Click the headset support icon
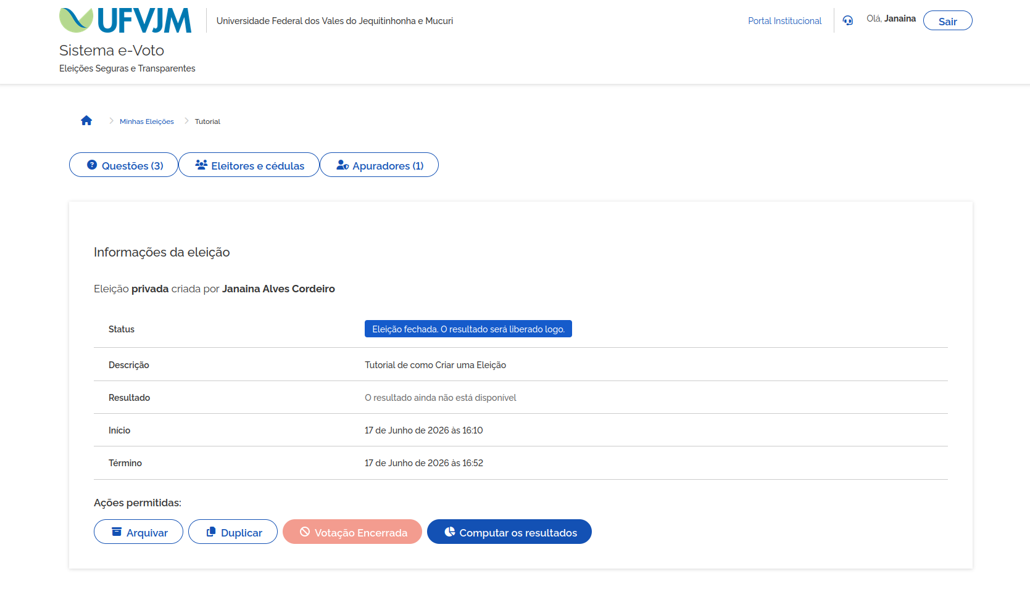Image resolution: width=1030 pixels, height=592 pixels. point(848,20)
